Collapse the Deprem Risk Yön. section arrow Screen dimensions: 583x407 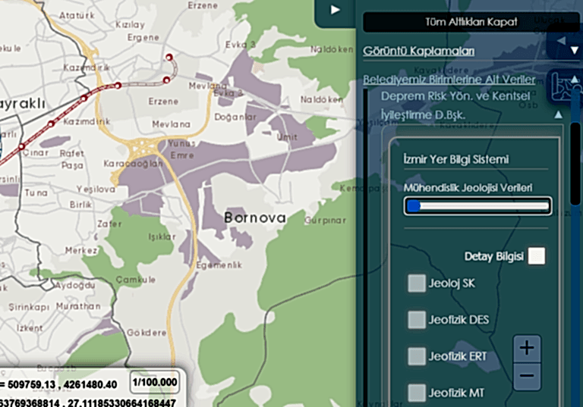click(x=559, y=115)
